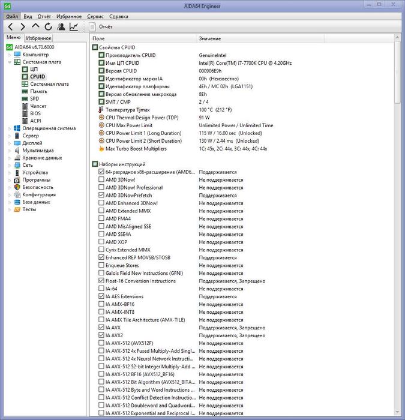The height and width of the screenshot is (420, 405).
Task: Toggle the IA-64 checkbox
Action: pyautogui.click(x=101, y=289)
